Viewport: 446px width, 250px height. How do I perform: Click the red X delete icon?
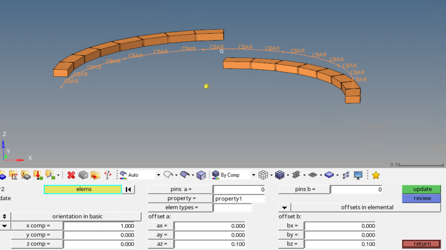pos(71,175)
